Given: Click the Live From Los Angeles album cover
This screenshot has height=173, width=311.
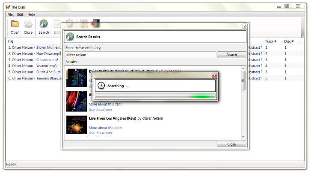Looking at the screenshot, I should (77, 125).
